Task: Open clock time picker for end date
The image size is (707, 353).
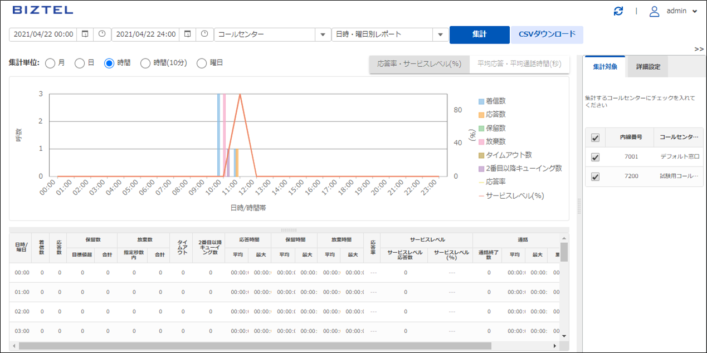Action: [204, 35]
